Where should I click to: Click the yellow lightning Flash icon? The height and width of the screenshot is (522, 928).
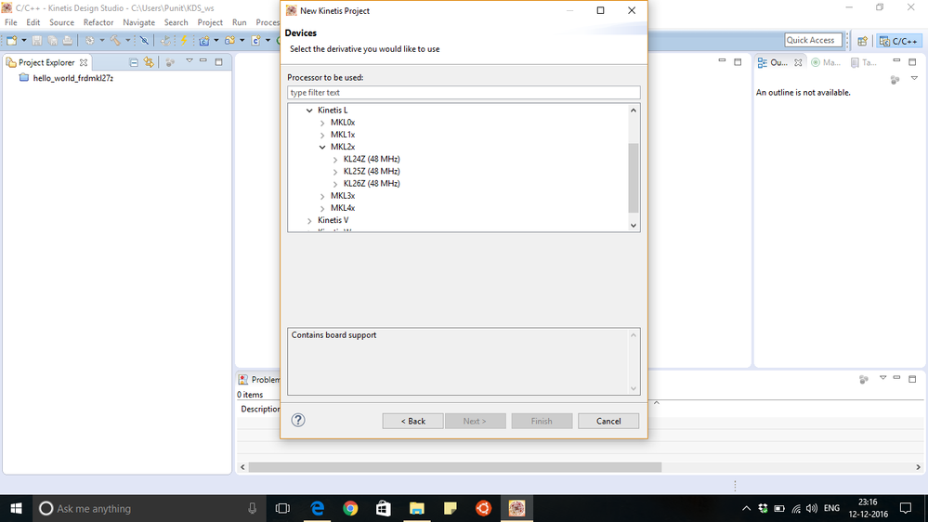[184, 40]
